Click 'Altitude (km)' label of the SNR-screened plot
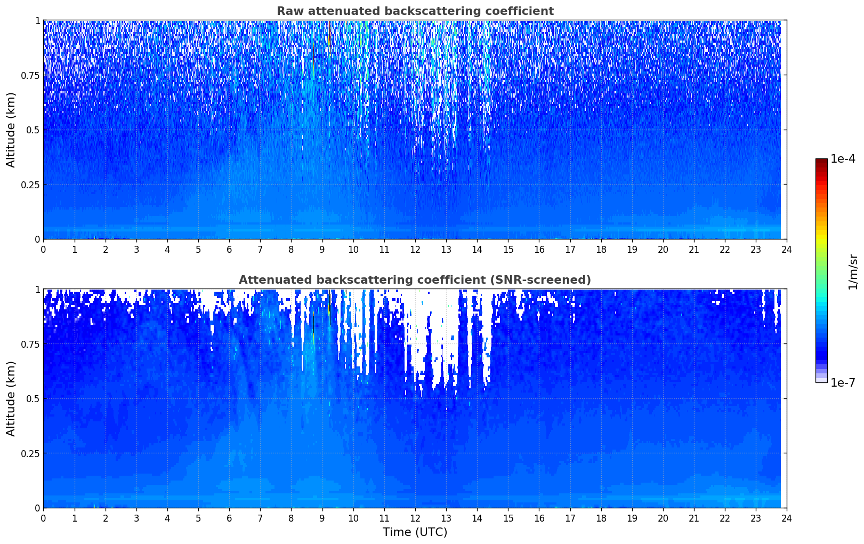This screenshot has width=864, height=544. (11, 398)
